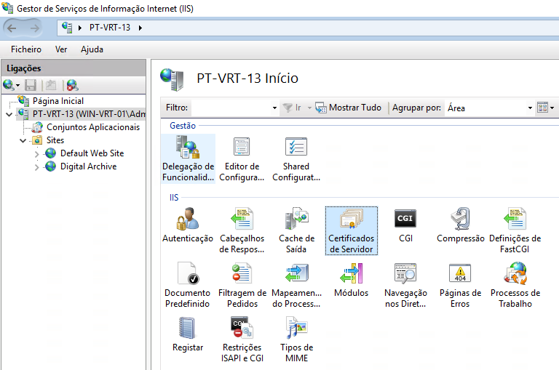Click the delete connection toolbar icon
This screenshot has height=370, width=559.
tap(72, 85)
